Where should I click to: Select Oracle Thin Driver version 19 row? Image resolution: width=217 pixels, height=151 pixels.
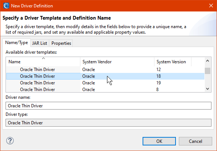(105, 83)
